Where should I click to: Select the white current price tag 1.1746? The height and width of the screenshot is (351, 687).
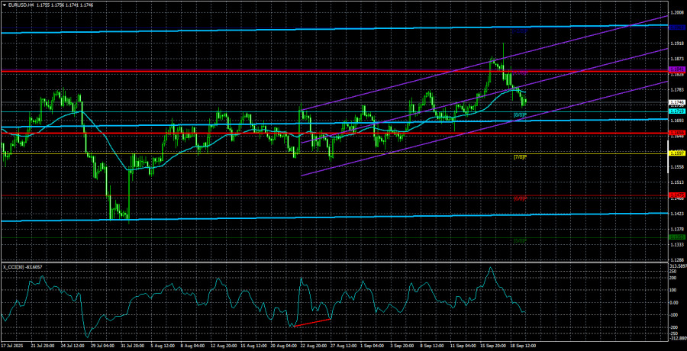coord(676,101)
